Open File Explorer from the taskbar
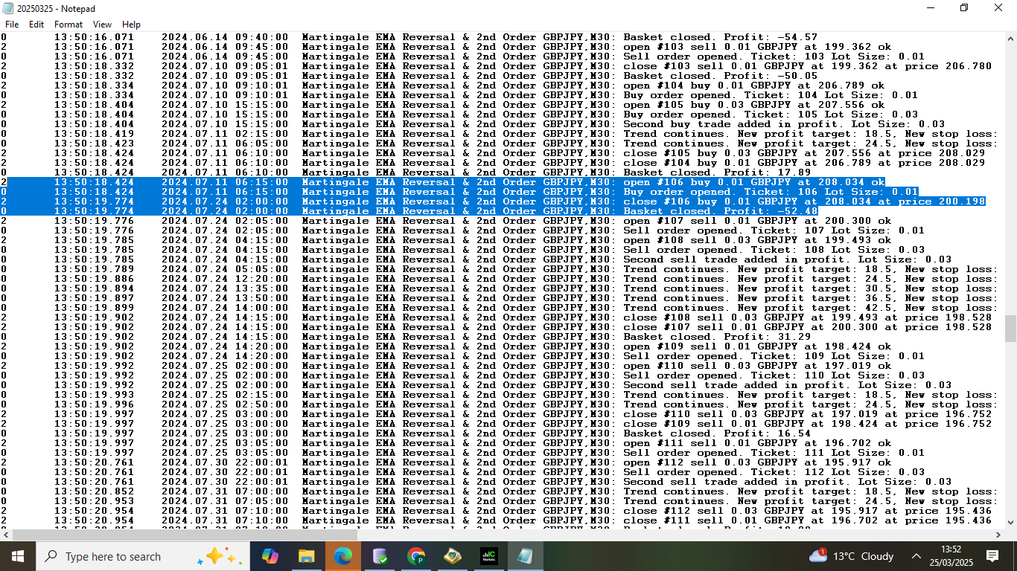The width and height of the screenshot is (1017, 571). (306, 556)
